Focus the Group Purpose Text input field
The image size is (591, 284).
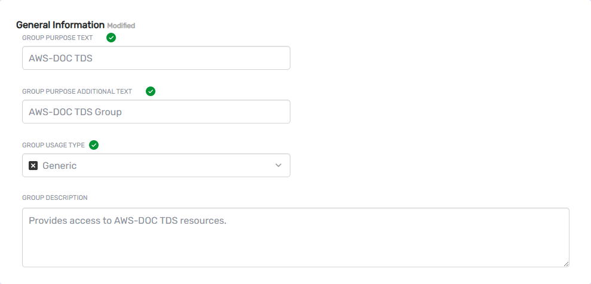[x=179, y=58]
